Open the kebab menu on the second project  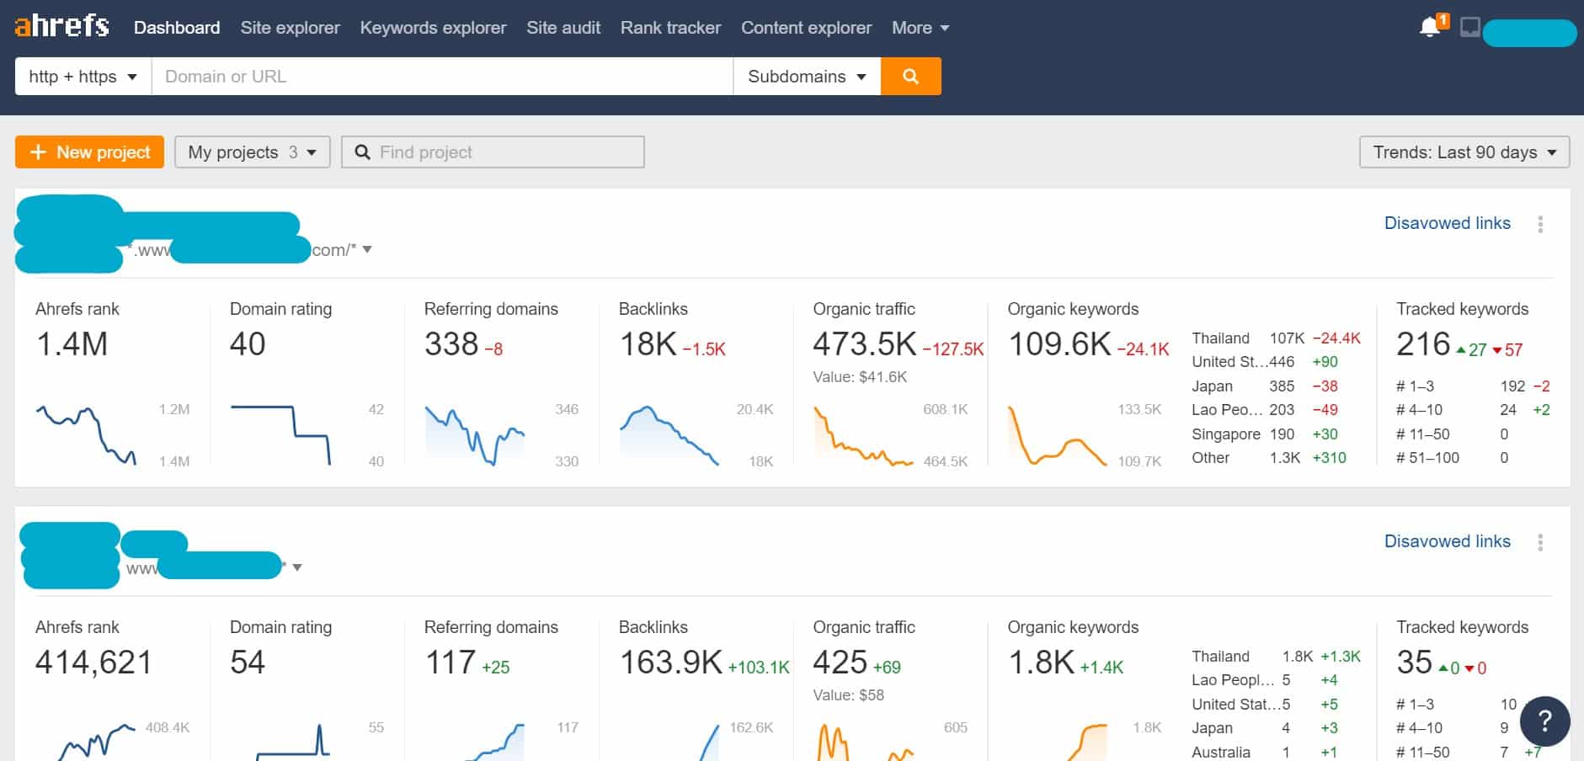[1540, 542]
